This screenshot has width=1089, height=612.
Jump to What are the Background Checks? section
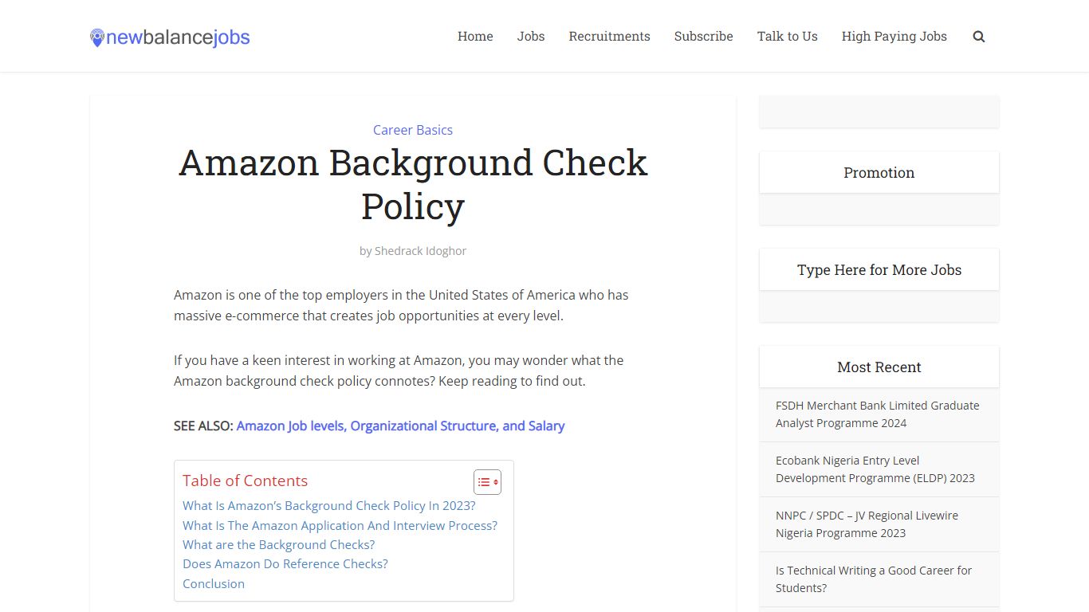click(x=278, y=545)
